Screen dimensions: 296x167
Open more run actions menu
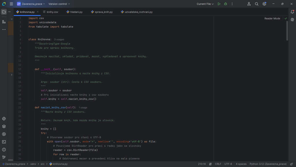click(232, 4)
